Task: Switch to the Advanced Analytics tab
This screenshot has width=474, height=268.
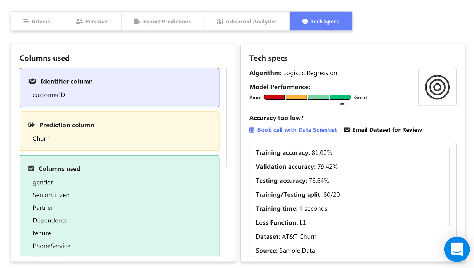Action: (247, 21)
